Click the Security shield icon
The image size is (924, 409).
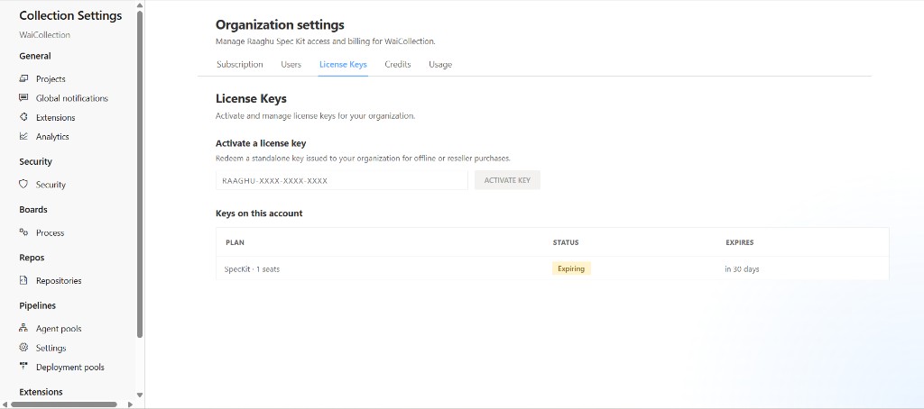(x=23, y=184)
